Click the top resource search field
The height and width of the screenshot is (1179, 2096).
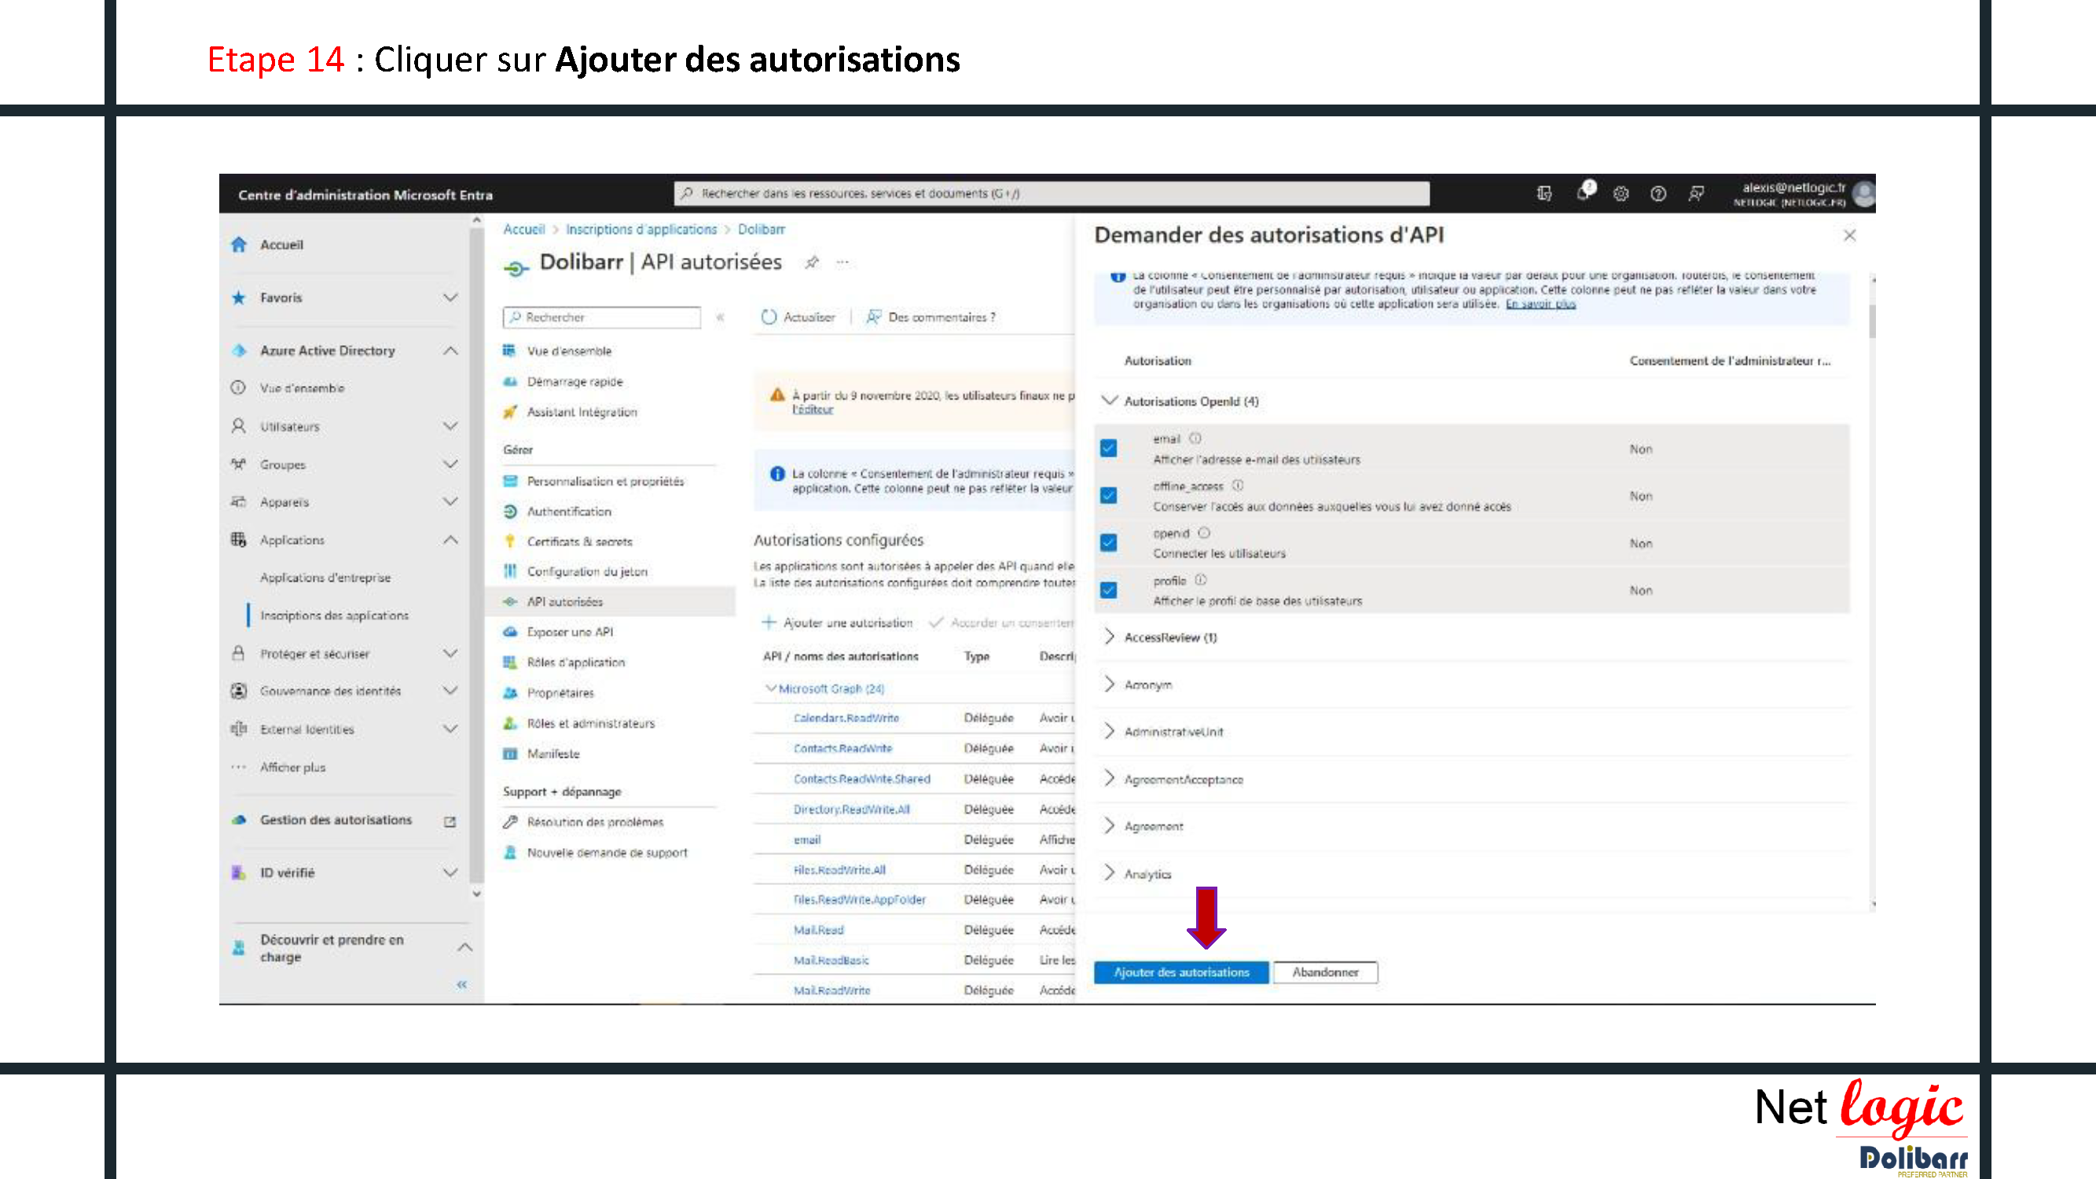[x=1050, y=193]
